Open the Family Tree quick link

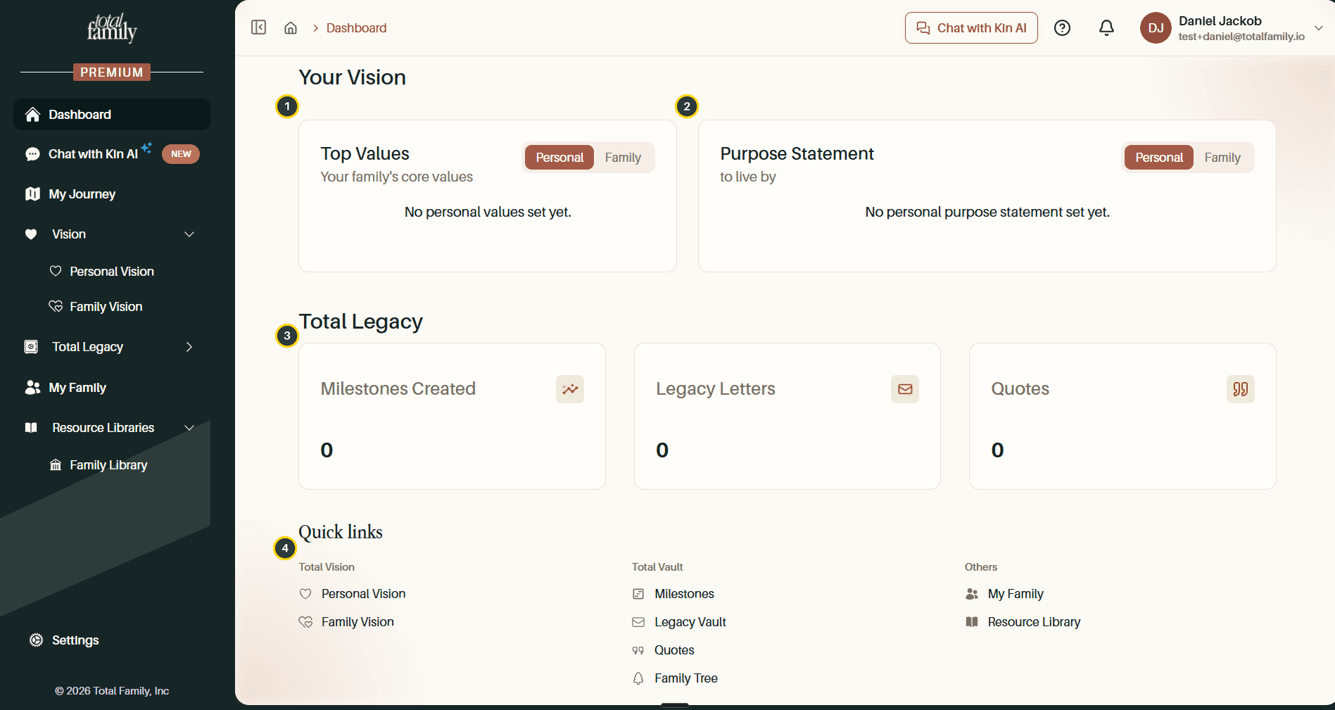point(675,678)
